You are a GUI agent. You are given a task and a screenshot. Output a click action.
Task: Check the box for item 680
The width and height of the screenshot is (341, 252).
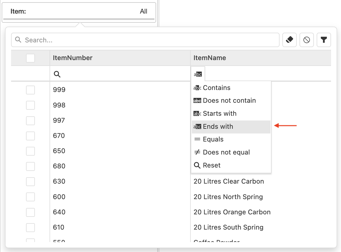30,166
